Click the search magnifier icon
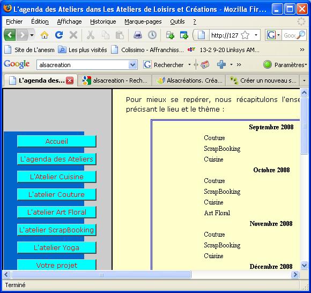This screenshot has height=293, width=311. (x=301, y=35)
